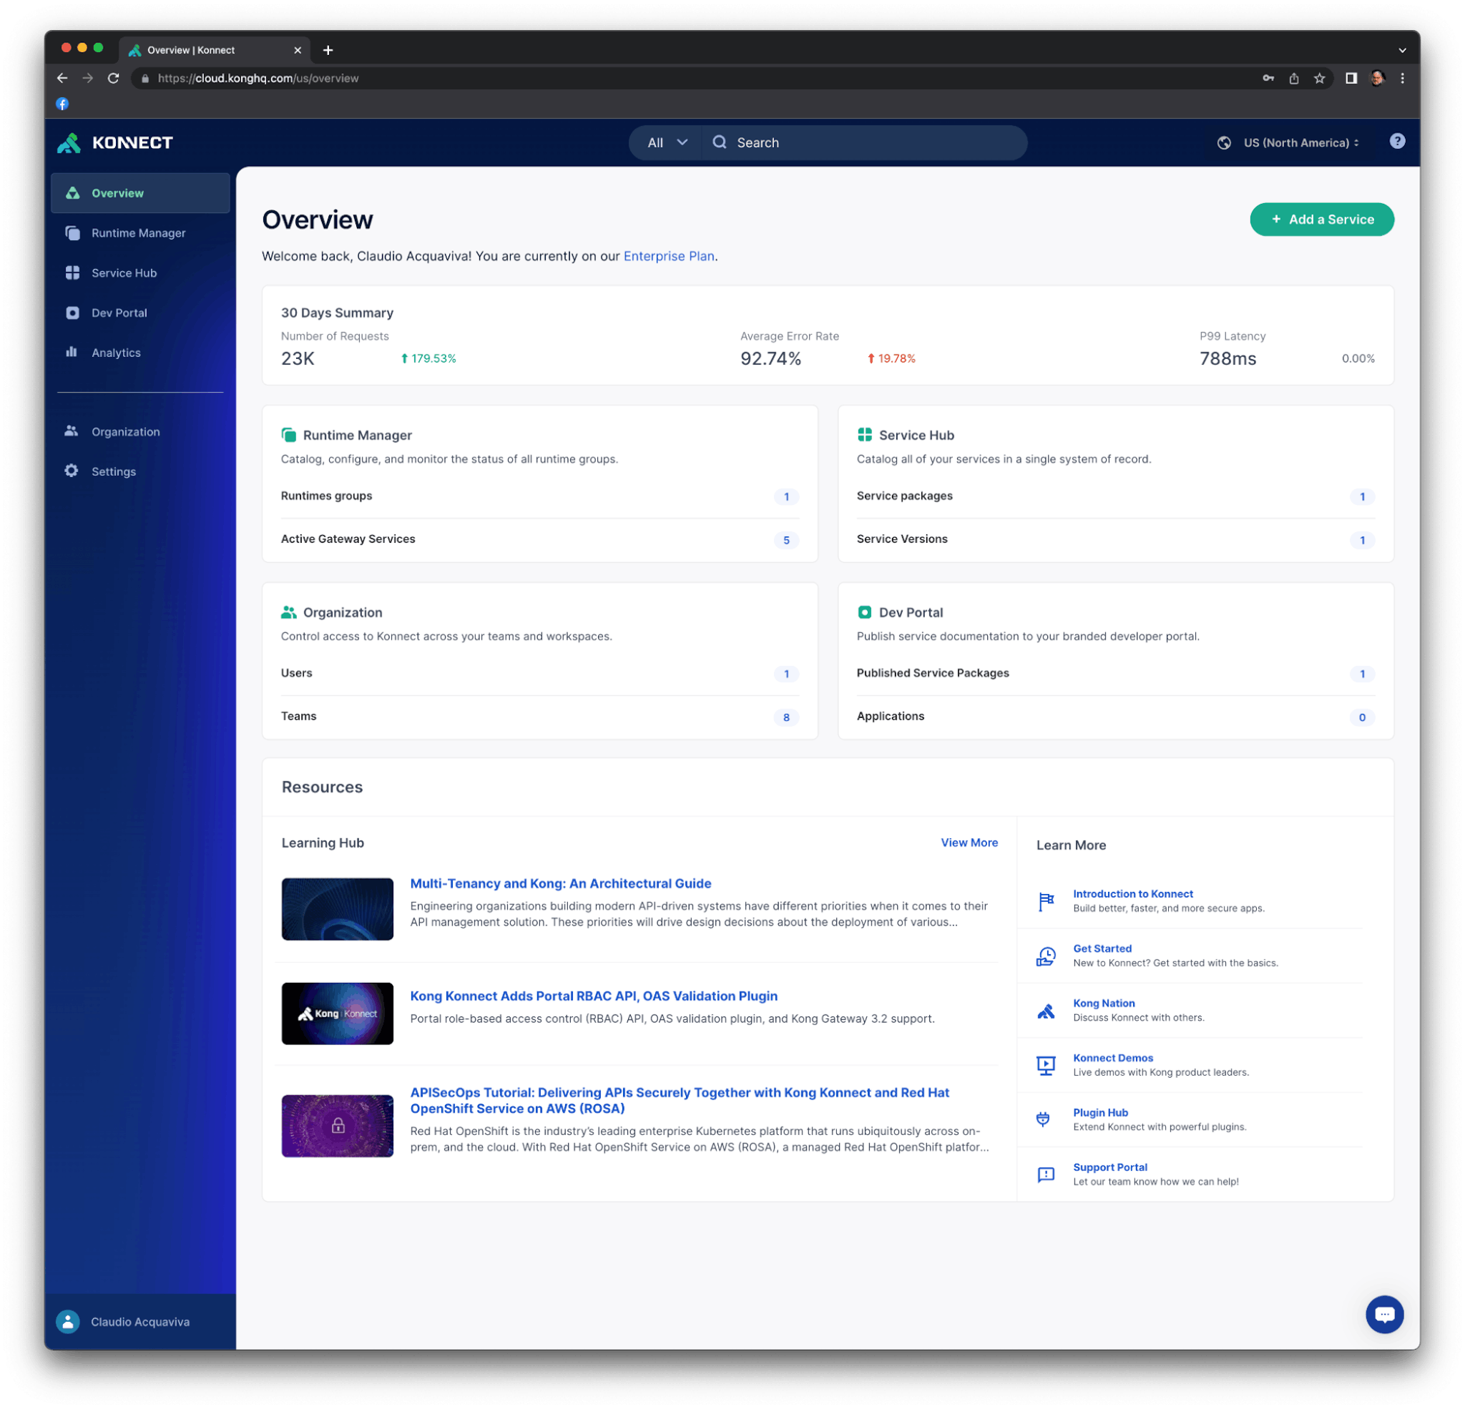This screenshot has height=1409, width=1465.
Task: Open the help question mark icon
Action: click(x=1397, y=142)
